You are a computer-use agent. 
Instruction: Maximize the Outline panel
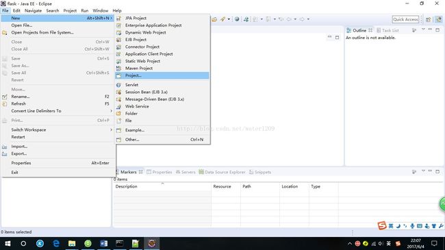(437, 29)
